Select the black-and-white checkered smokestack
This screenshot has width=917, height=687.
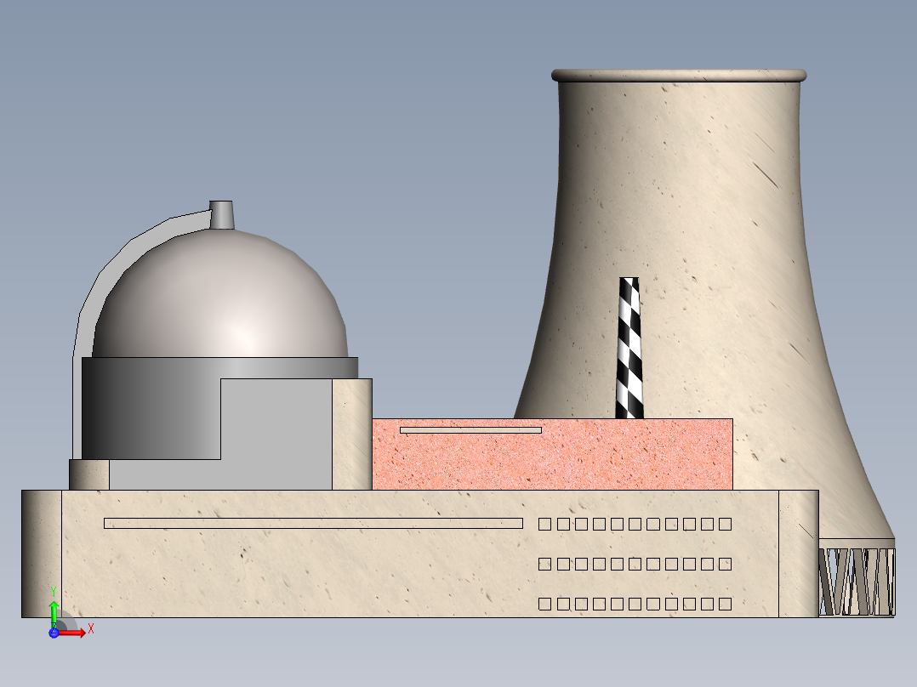click(x=629, y=348)
